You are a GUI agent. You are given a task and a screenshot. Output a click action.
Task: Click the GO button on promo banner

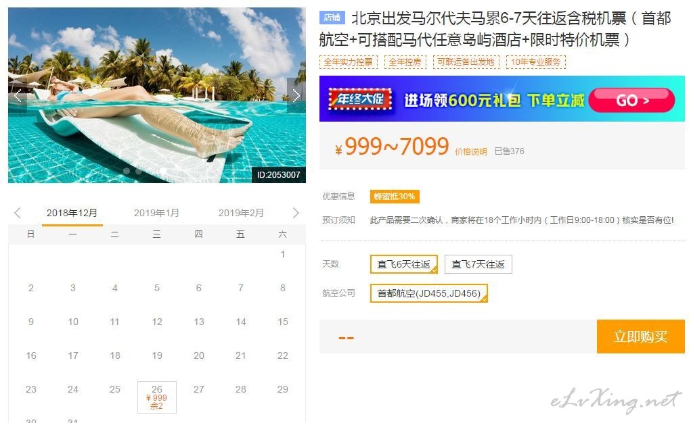pyautogui.click(x=631, y=101)
